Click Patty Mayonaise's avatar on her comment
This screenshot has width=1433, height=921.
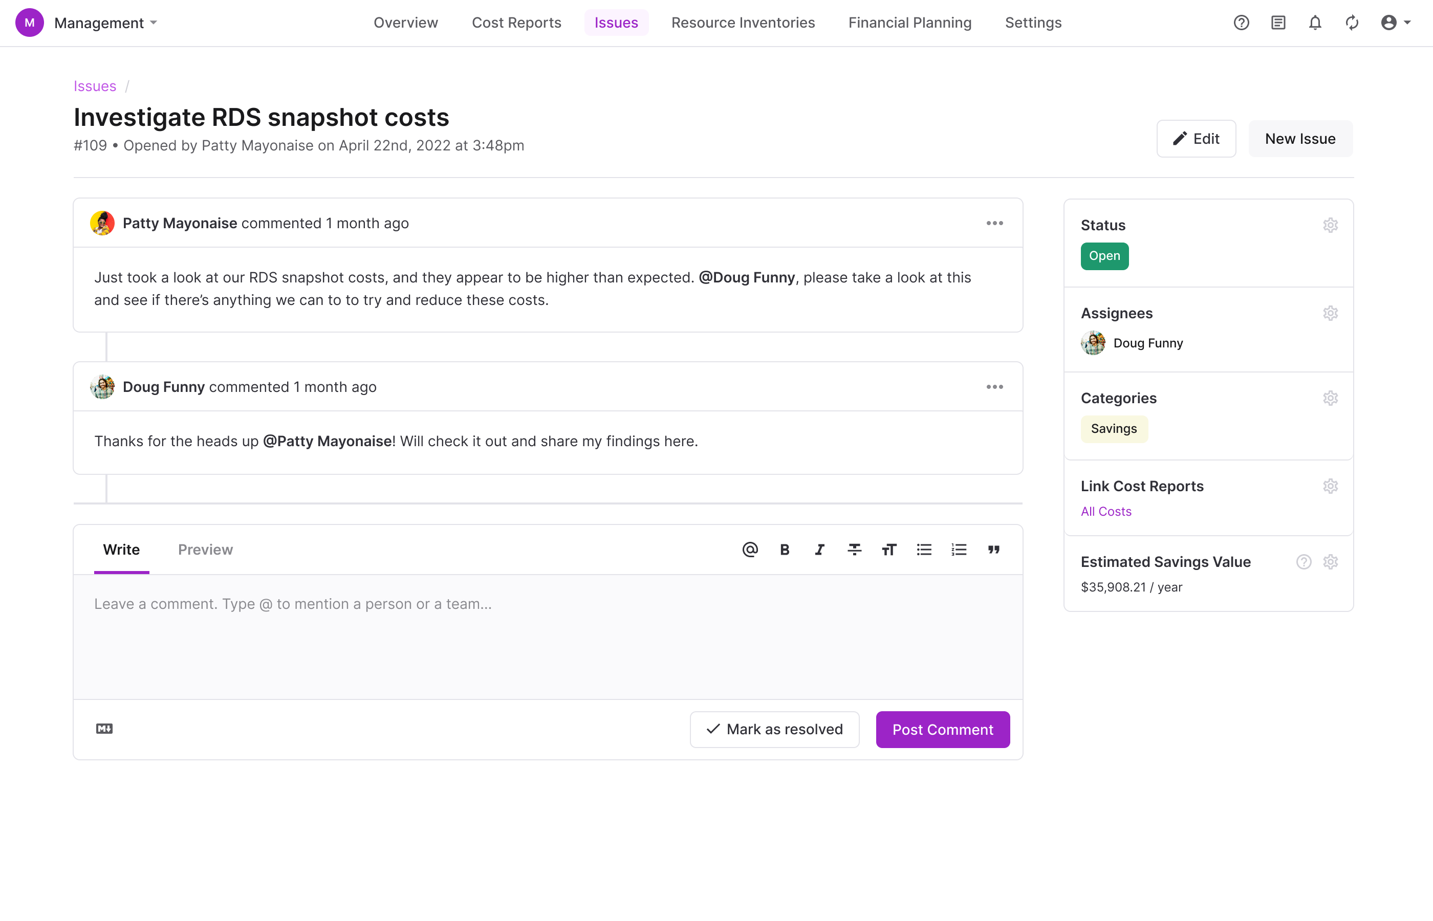point(102,223)
